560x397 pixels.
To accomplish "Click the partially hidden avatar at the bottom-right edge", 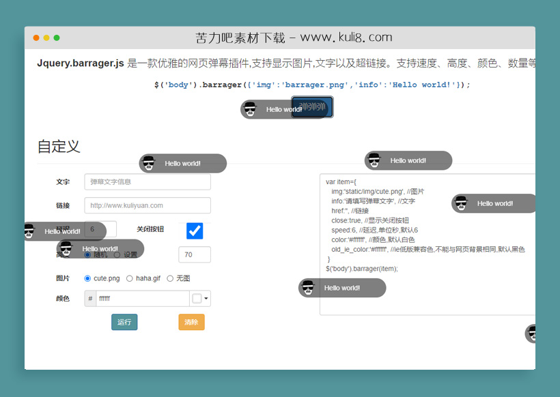I will (x=533, y=334).
